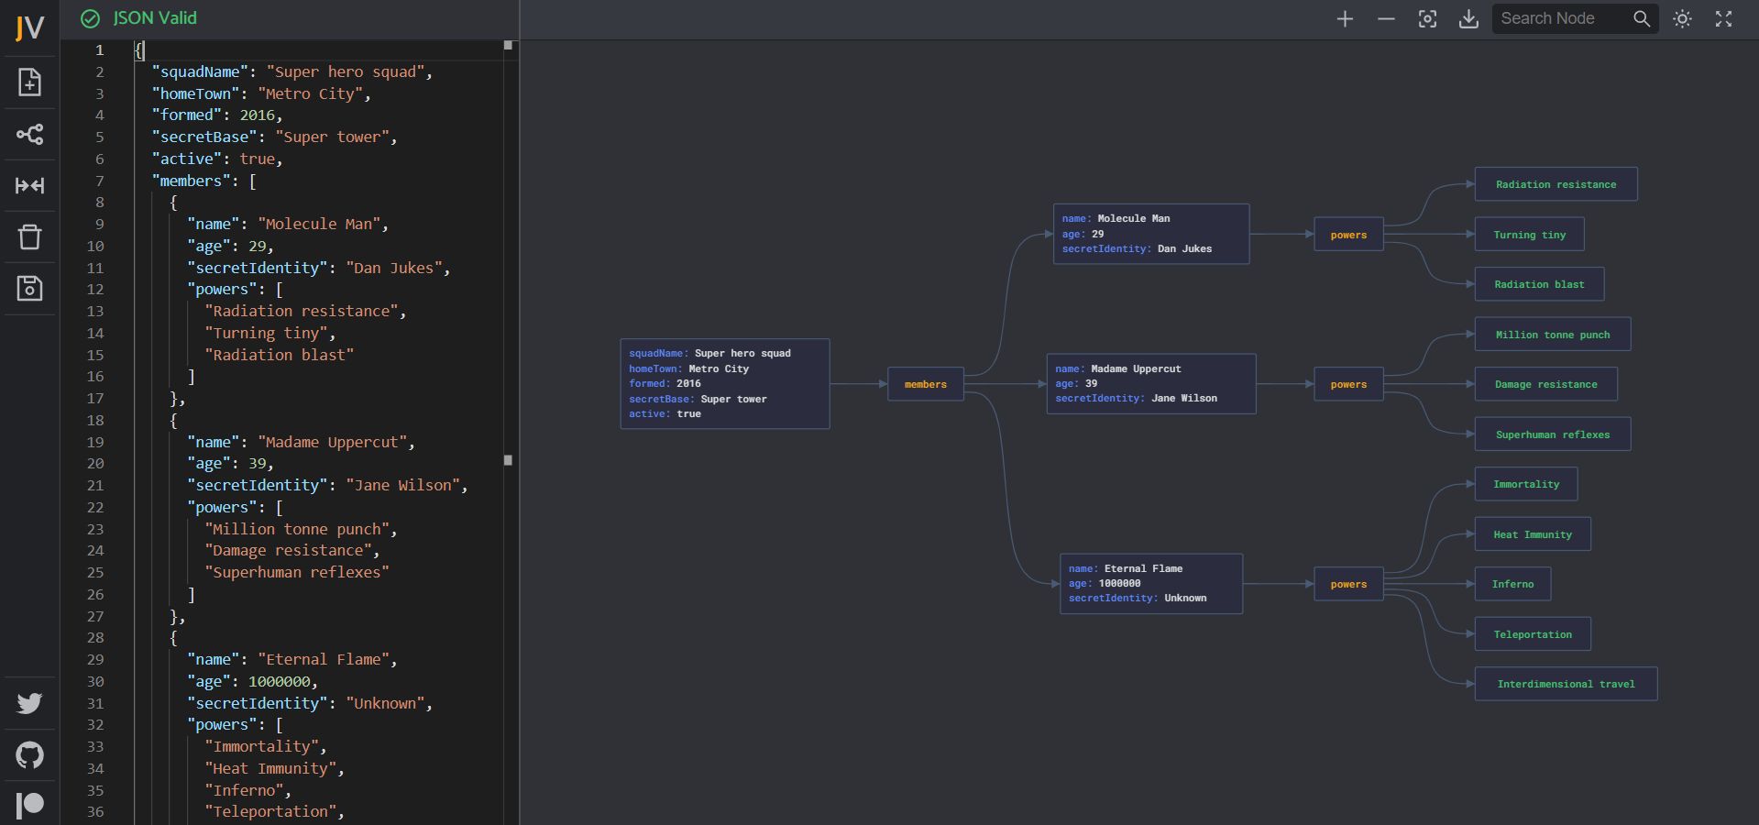
Task: Click the center view focus icon
Action: [x=1427, y=19]
